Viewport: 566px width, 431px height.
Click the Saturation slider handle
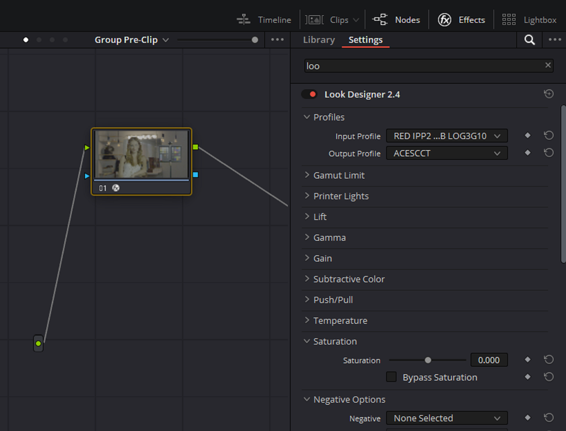point(428,360)
